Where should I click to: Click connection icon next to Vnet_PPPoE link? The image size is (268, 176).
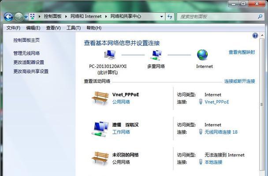click(201, 102)
